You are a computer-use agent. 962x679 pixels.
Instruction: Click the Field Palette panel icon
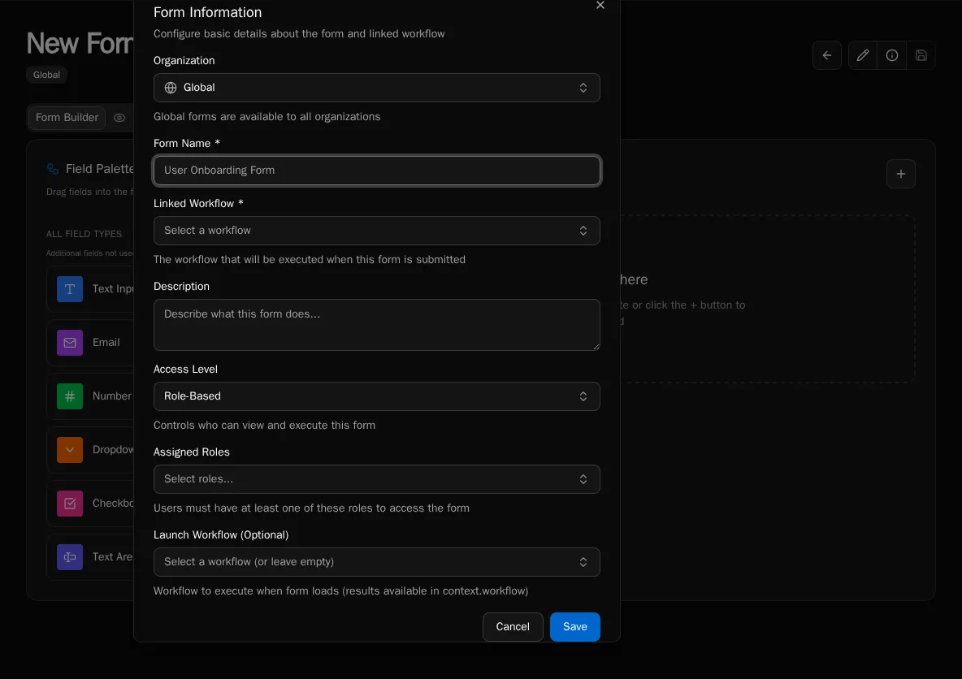coord(53,169)
